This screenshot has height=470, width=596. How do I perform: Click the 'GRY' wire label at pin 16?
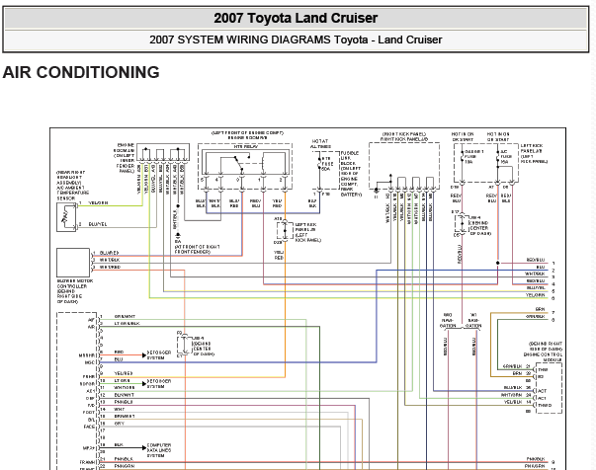point(119,424)
